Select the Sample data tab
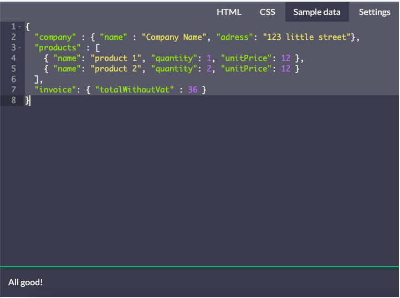The height and width of the screenshot is (298, 400). pyautogui.click(x=317, y=12)
